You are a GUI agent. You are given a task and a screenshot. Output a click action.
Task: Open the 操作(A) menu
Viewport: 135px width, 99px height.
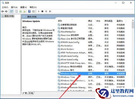[14, 7]
